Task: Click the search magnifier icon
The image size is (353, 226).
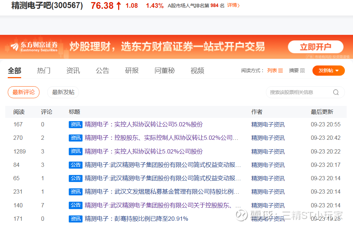Action: tap(336, 92)
